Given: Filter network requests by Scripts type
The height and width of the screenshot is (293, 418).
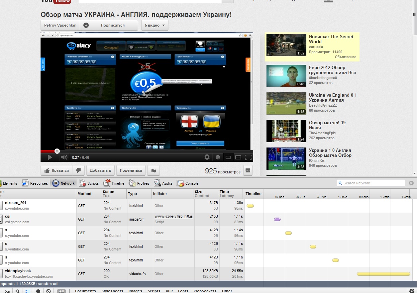Looking at the screenshot, I should [154, 291].
